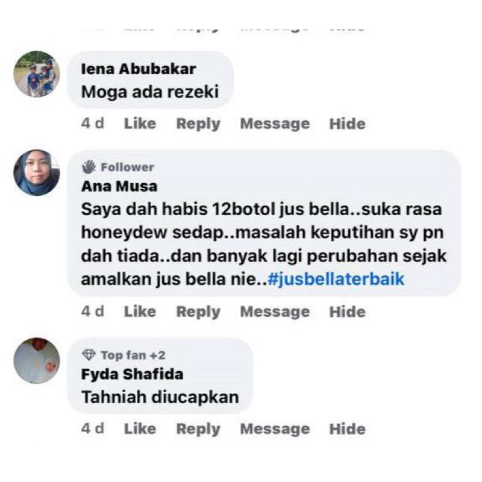
Task: Hide Iena Abubakar's comment
Action: click(348, 124)
